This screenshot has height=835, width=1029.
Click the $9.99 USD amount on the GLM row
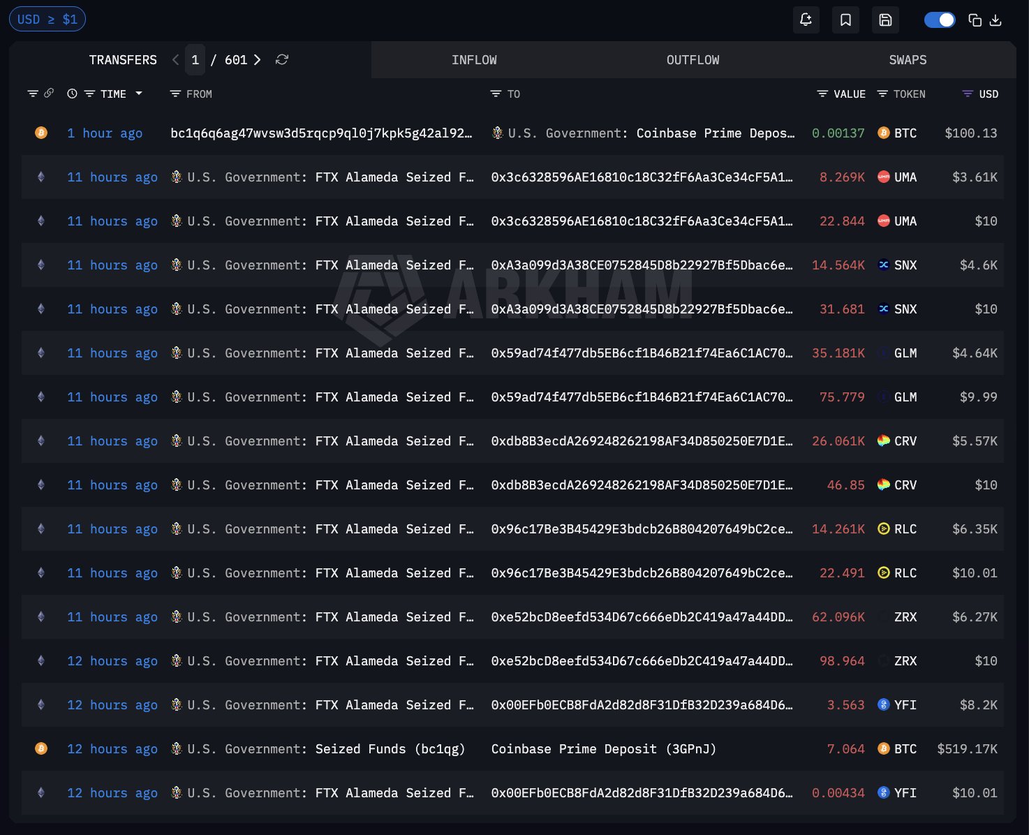(978, 397)
